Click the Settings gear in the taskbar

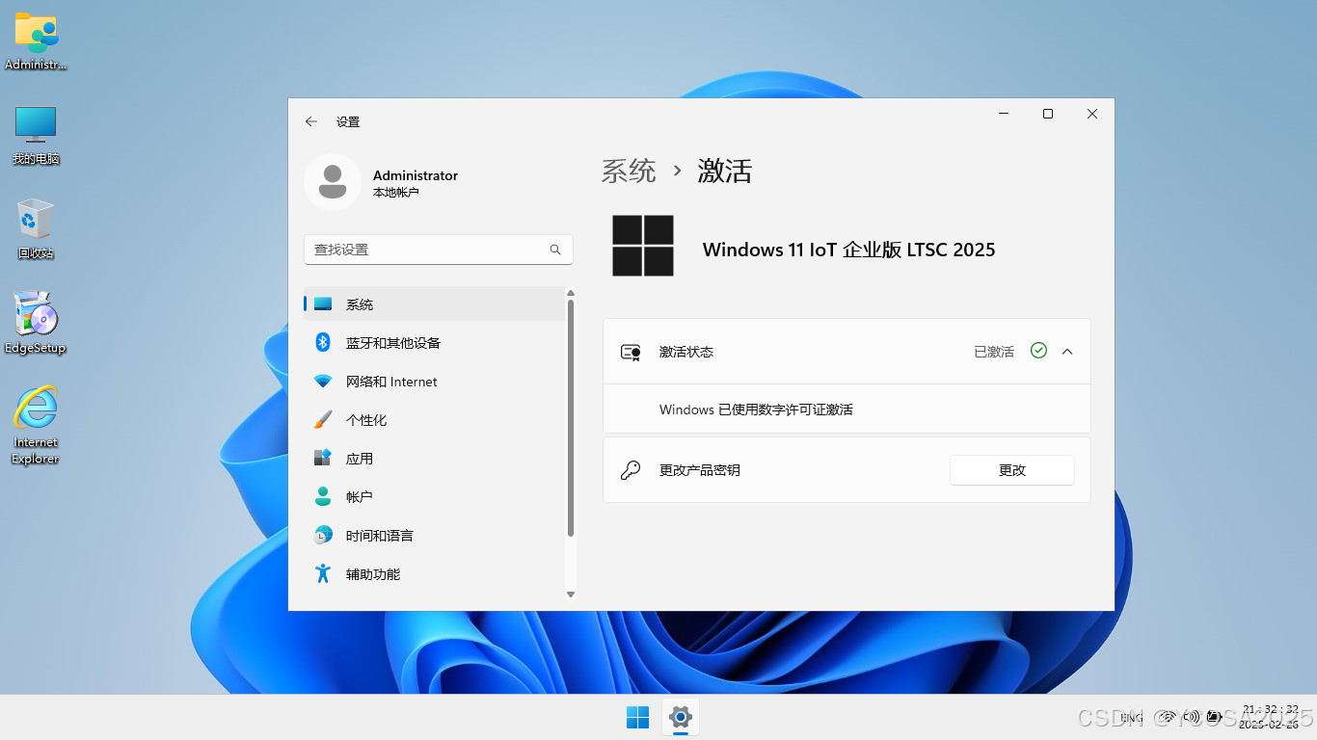point(681,717)
